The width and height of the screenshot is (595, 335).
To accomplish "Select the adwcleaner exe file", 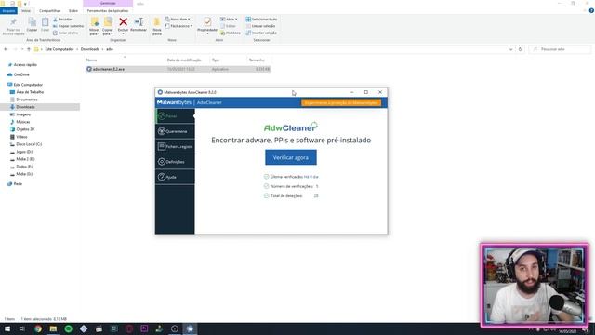I will [x=178, y=69].
